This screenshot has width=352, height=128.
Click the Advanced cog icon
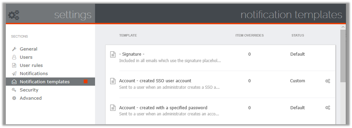click(14, 98)
